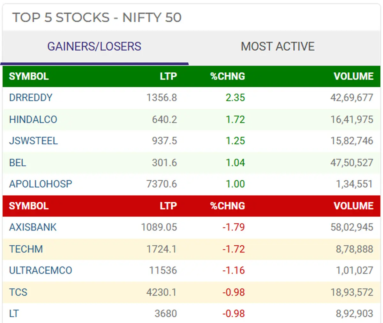Open the HINDALCO stock link

click(33, 119)
